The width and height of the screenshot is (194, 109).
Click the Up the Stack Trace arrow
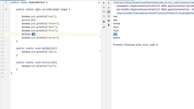click(109, 3)
